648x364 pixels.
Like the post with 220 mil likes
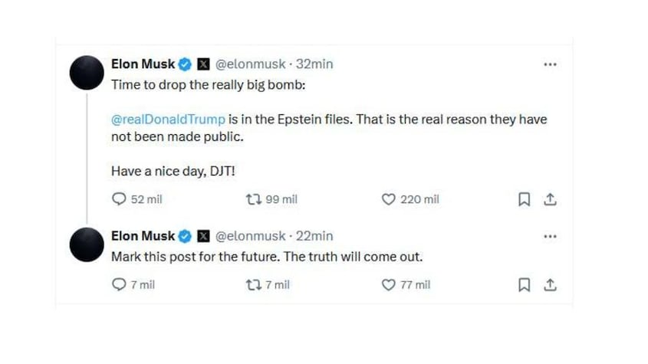[x=389, y=199]
